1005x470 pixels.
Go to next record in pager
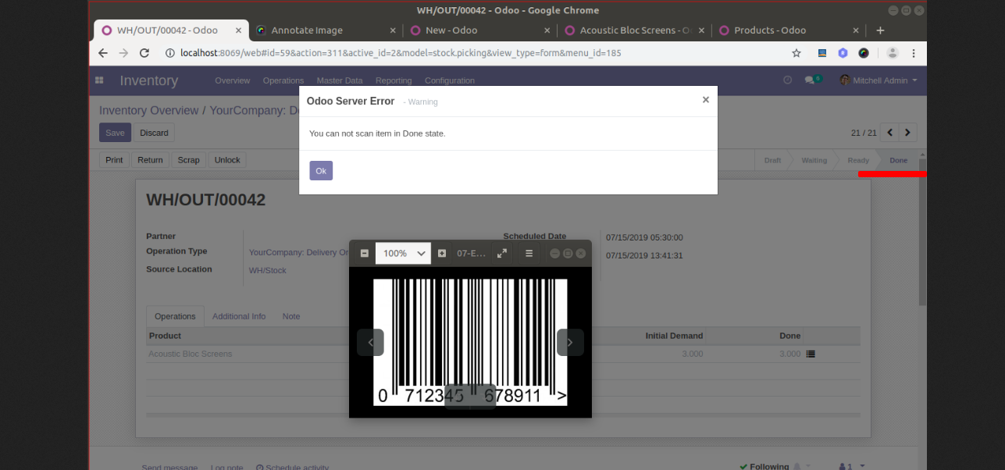(908, 133)
